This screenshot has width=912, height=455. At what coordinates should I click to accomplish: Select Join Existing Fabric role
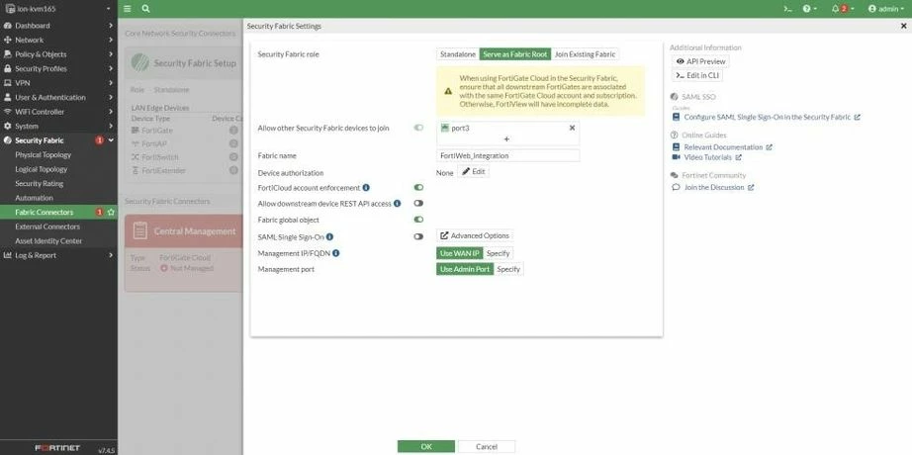click(x=586, y=54)
